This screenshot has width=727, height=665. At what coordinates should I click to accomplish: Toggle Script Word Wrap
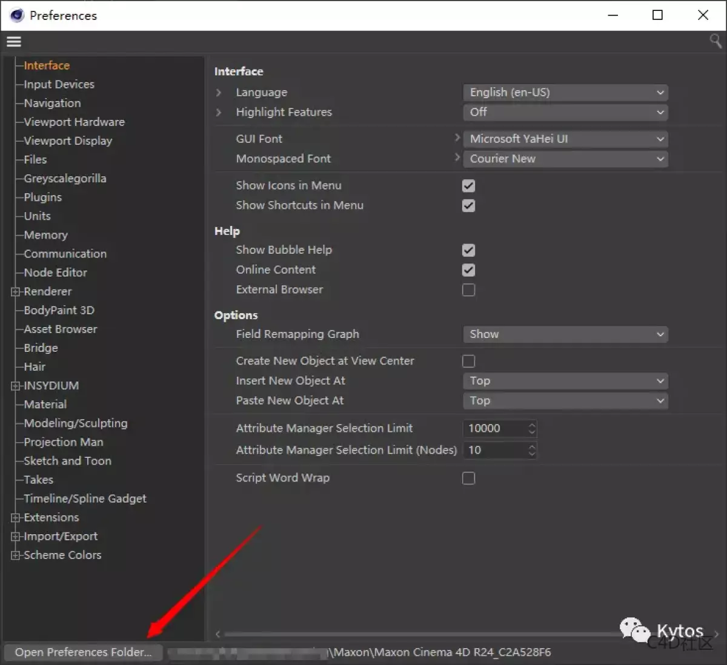click(468, 478)
